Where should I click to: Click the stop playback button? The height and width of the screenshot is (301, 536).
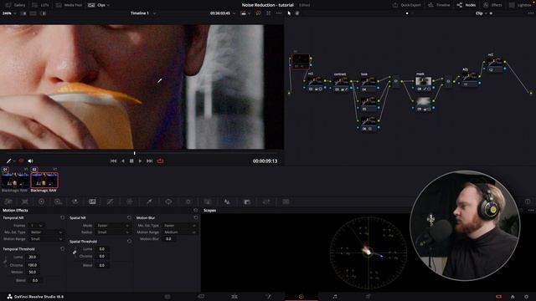[x=131, y=161]
